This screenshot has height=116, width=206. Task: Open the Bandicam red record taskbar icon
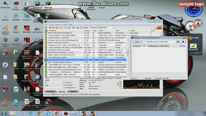point(66,113)
